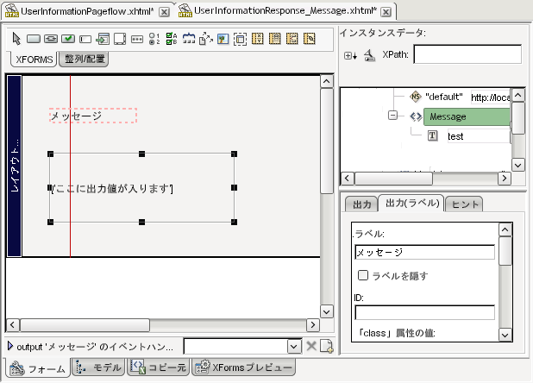The height and width of the screenshot is (383, 533).
Task: Choose the output control with green arrow tool
Action: tap(103, 39)
